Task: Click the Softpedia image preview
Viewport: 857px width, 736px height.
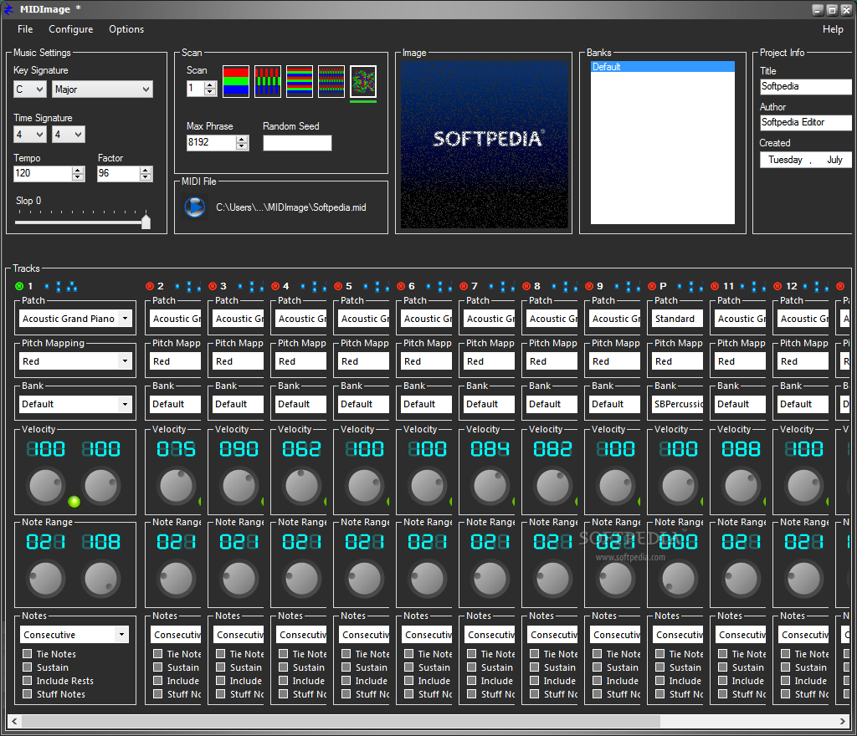Action: click(485, 145)
